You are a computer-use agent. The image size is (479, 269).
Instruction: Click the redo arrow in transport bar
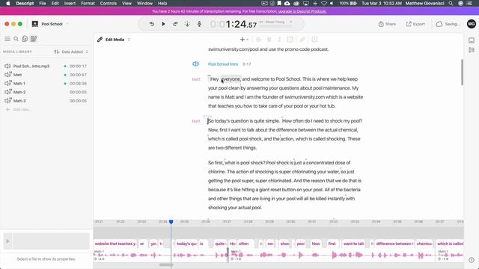[175, 24]
